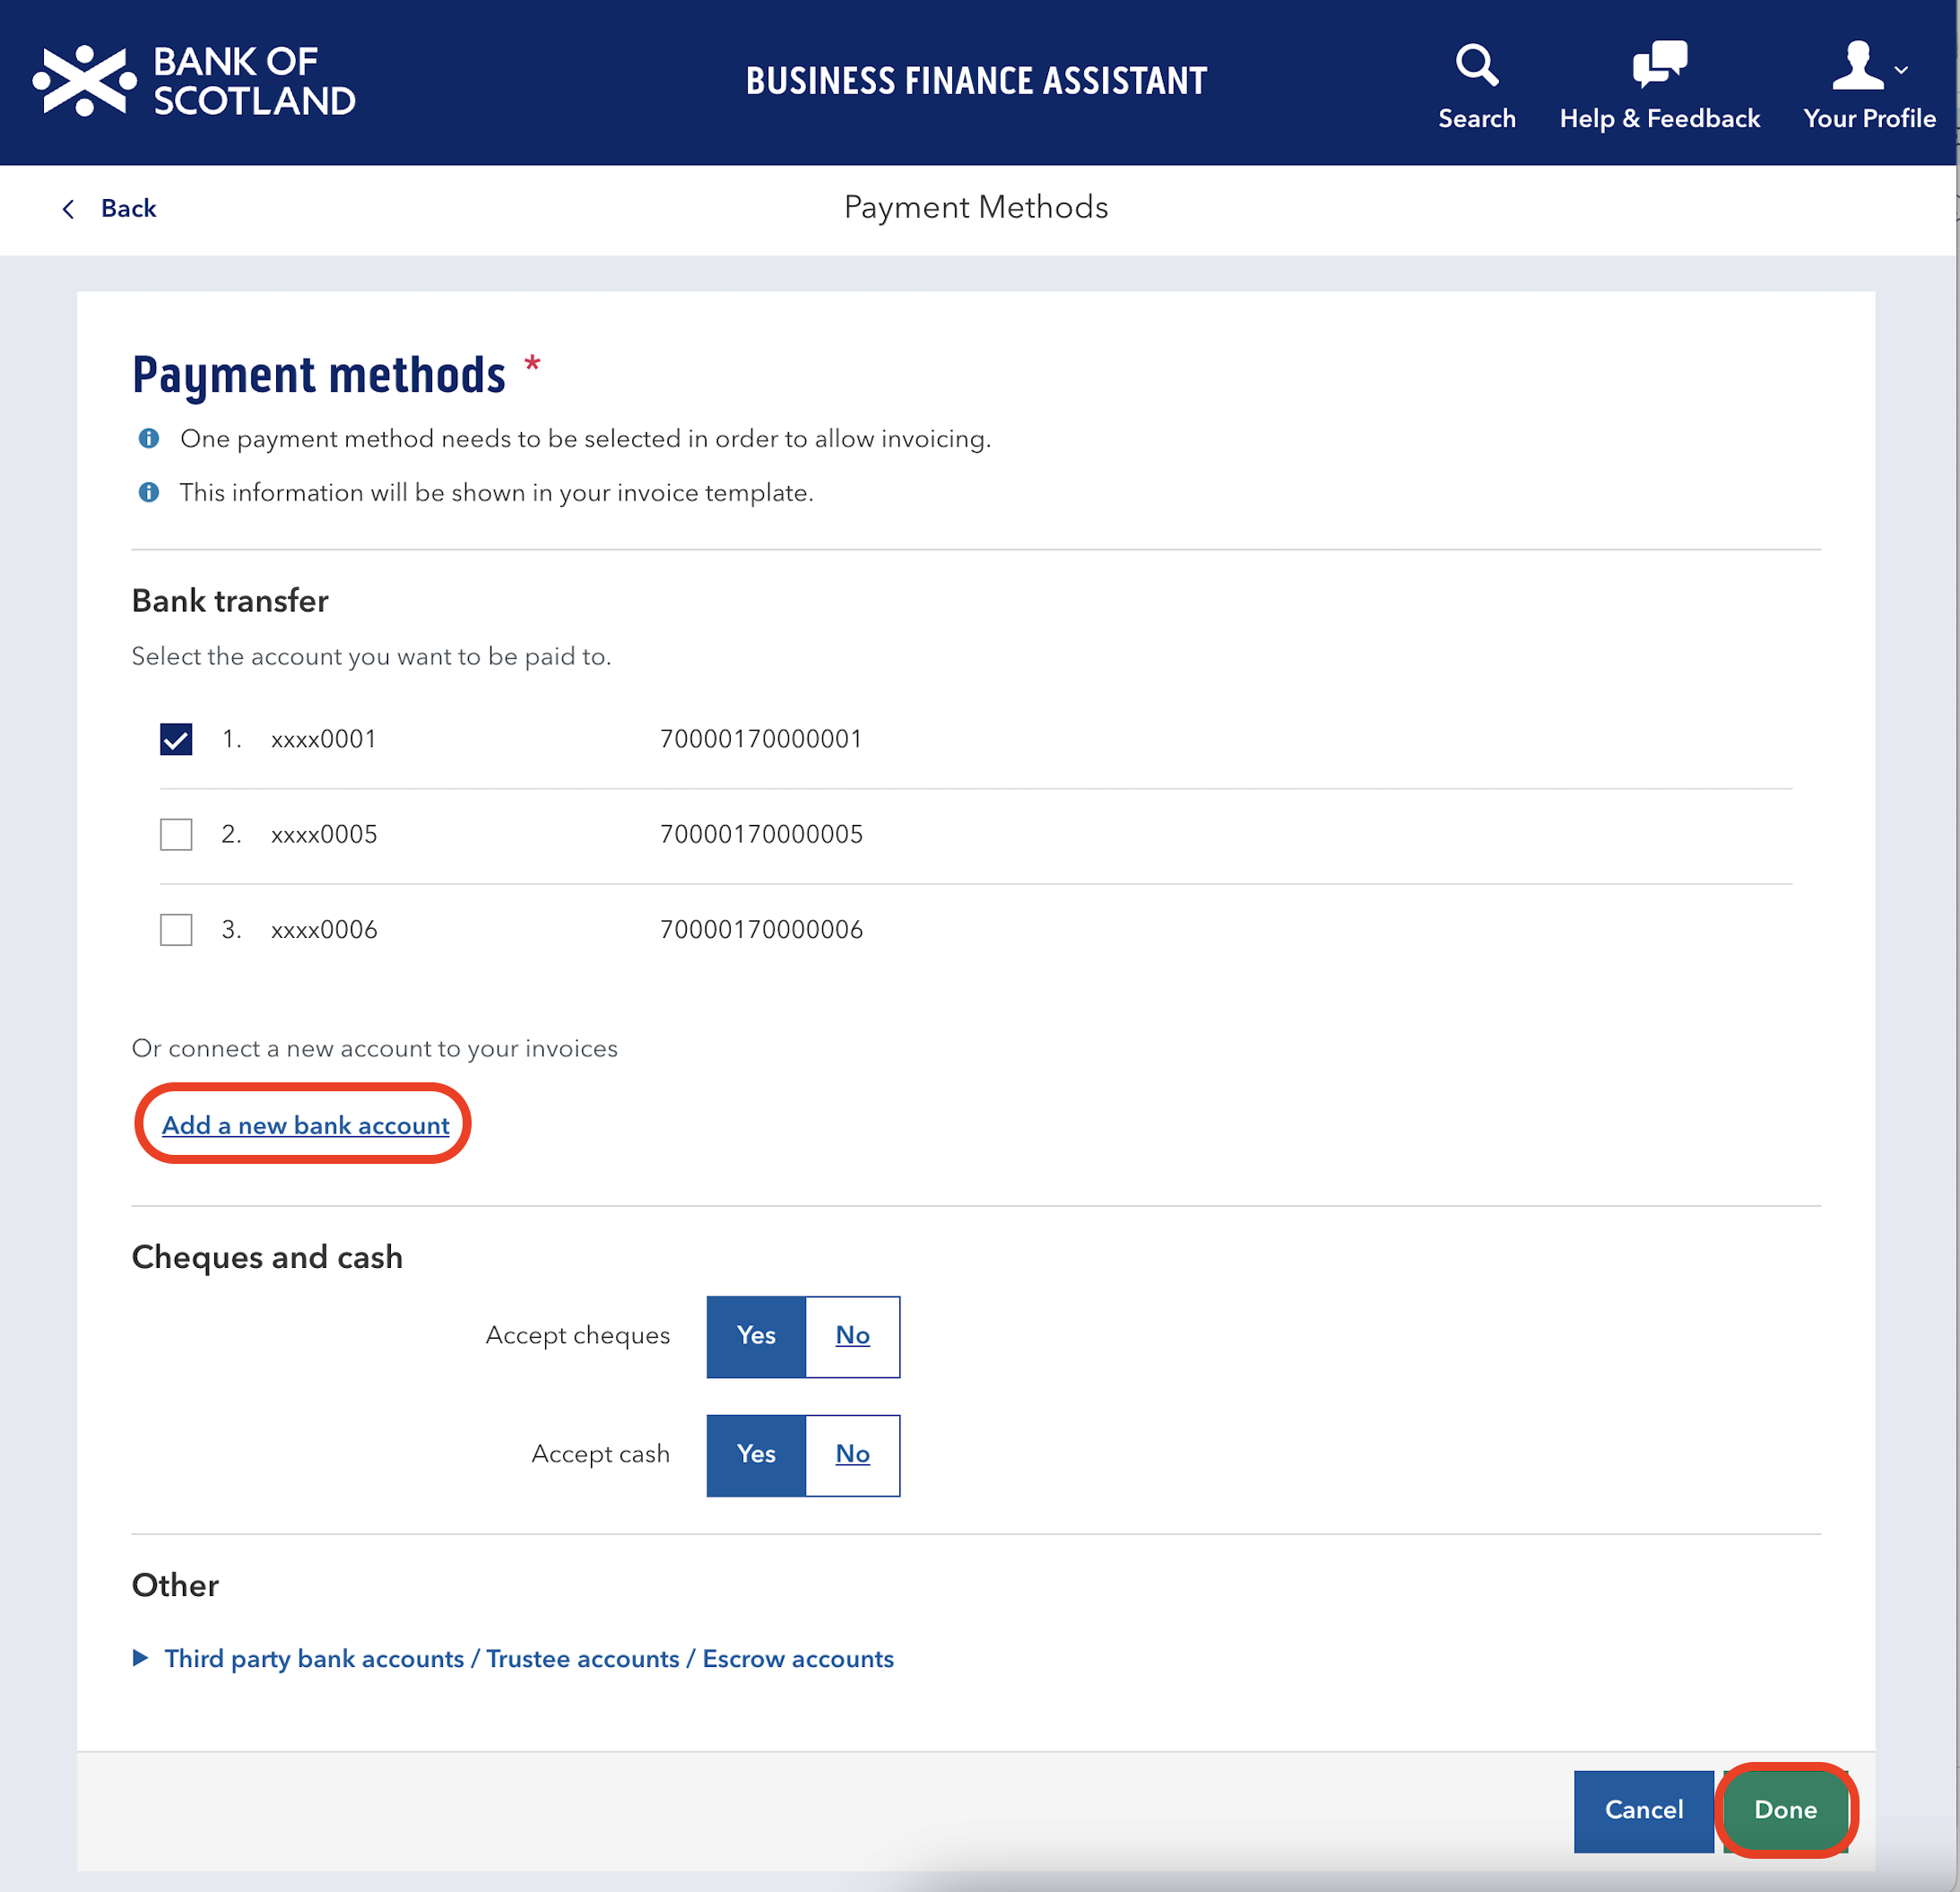Check the xxxx0006 account checkbox

[176, 930]
